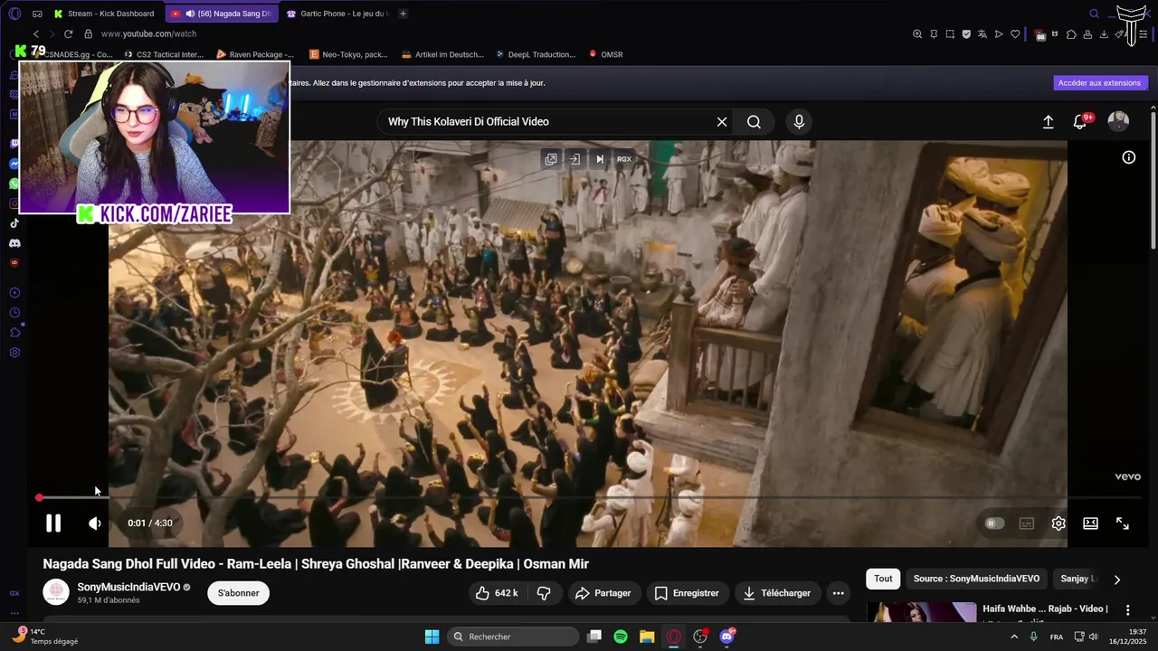
Task: Go back to the previous page
Action: (x=37, y=33)
